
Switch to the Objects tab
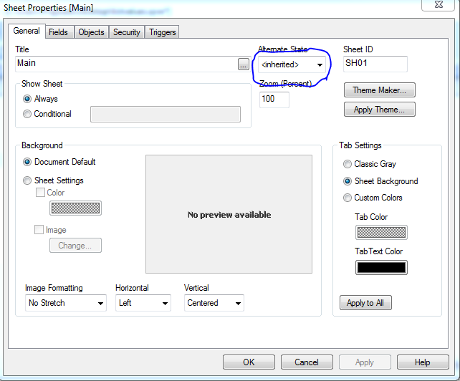pyautogui.click(x=91, y=32)
